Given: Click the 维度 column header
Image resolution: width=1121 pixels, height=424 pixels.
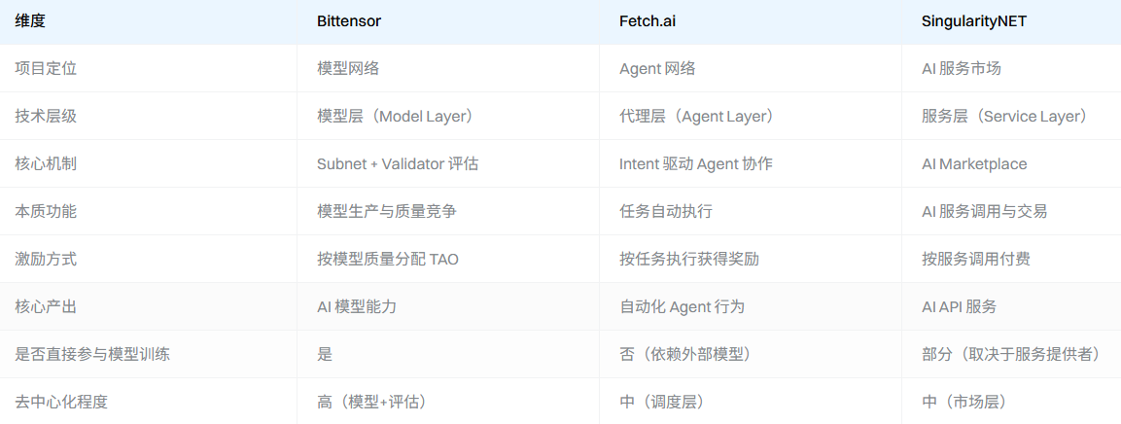Looking at the screenshot, I should [31, 20].
